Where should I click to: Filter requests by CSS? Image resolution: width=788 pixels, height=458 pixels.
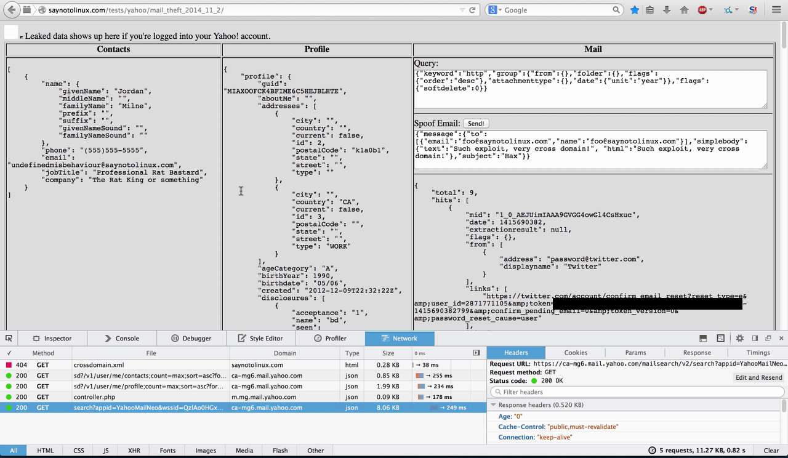[x=79, y=451]
